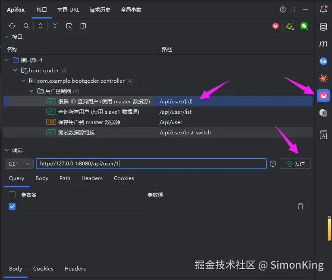332x280 pixels.
Task: Switch to the 前置 URL tab
Action: pyautogui.click(x=69, y=10)
